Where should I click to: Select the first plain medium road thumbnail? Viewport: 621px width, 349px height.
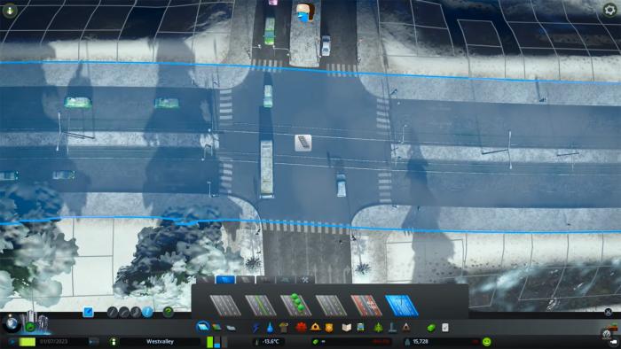pos(225,306)
